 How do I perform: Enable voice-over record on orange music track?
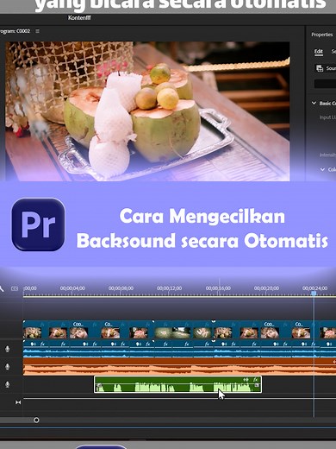pos(8,366)
